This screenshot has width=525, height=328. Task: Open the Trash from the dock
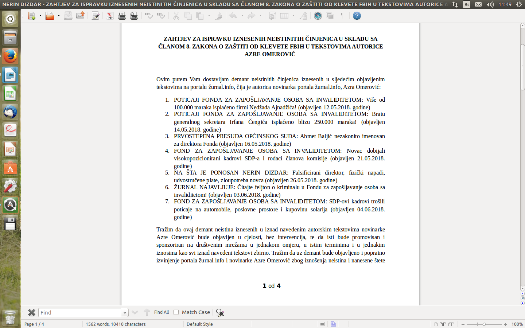click(10, 317)
